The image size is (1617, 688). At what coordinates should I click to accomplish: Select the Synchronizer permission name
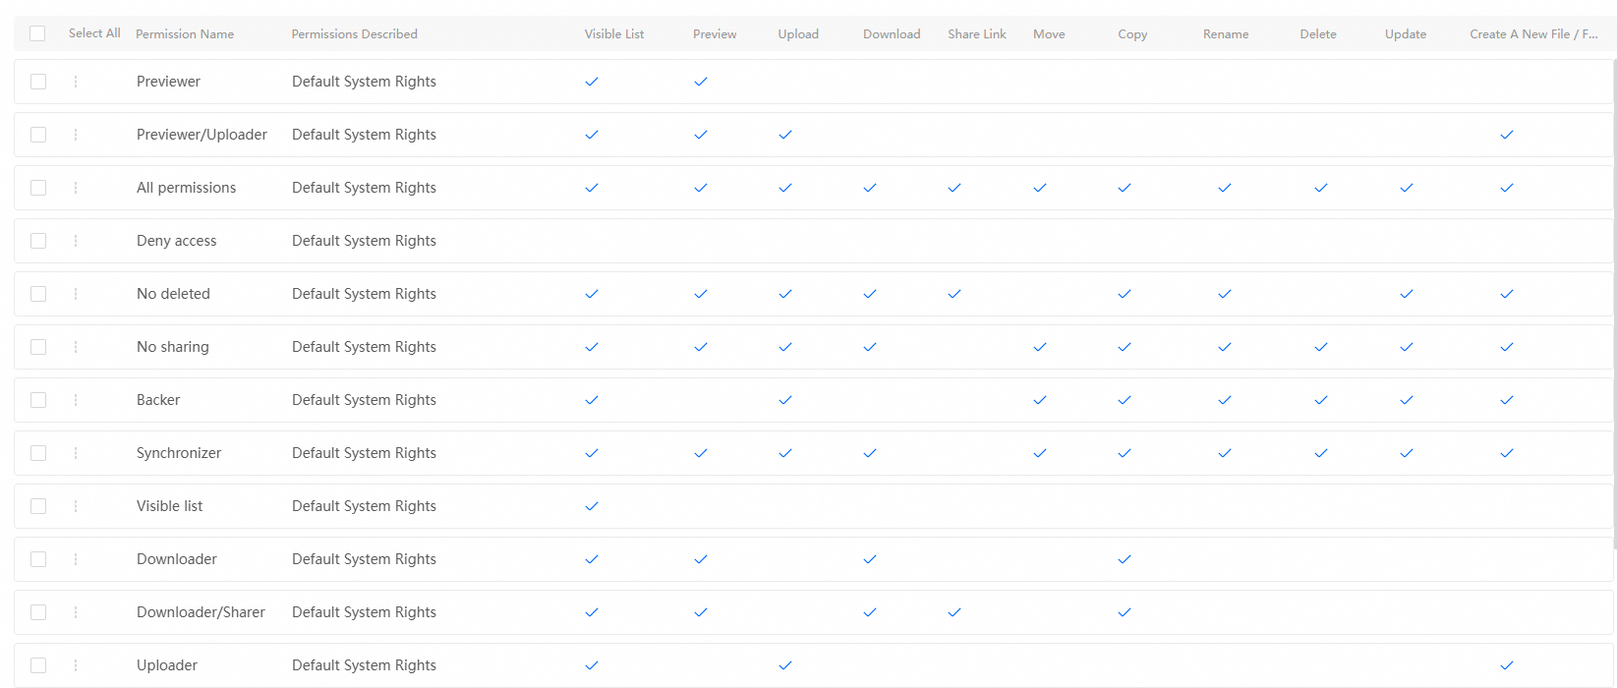point(179,453)
